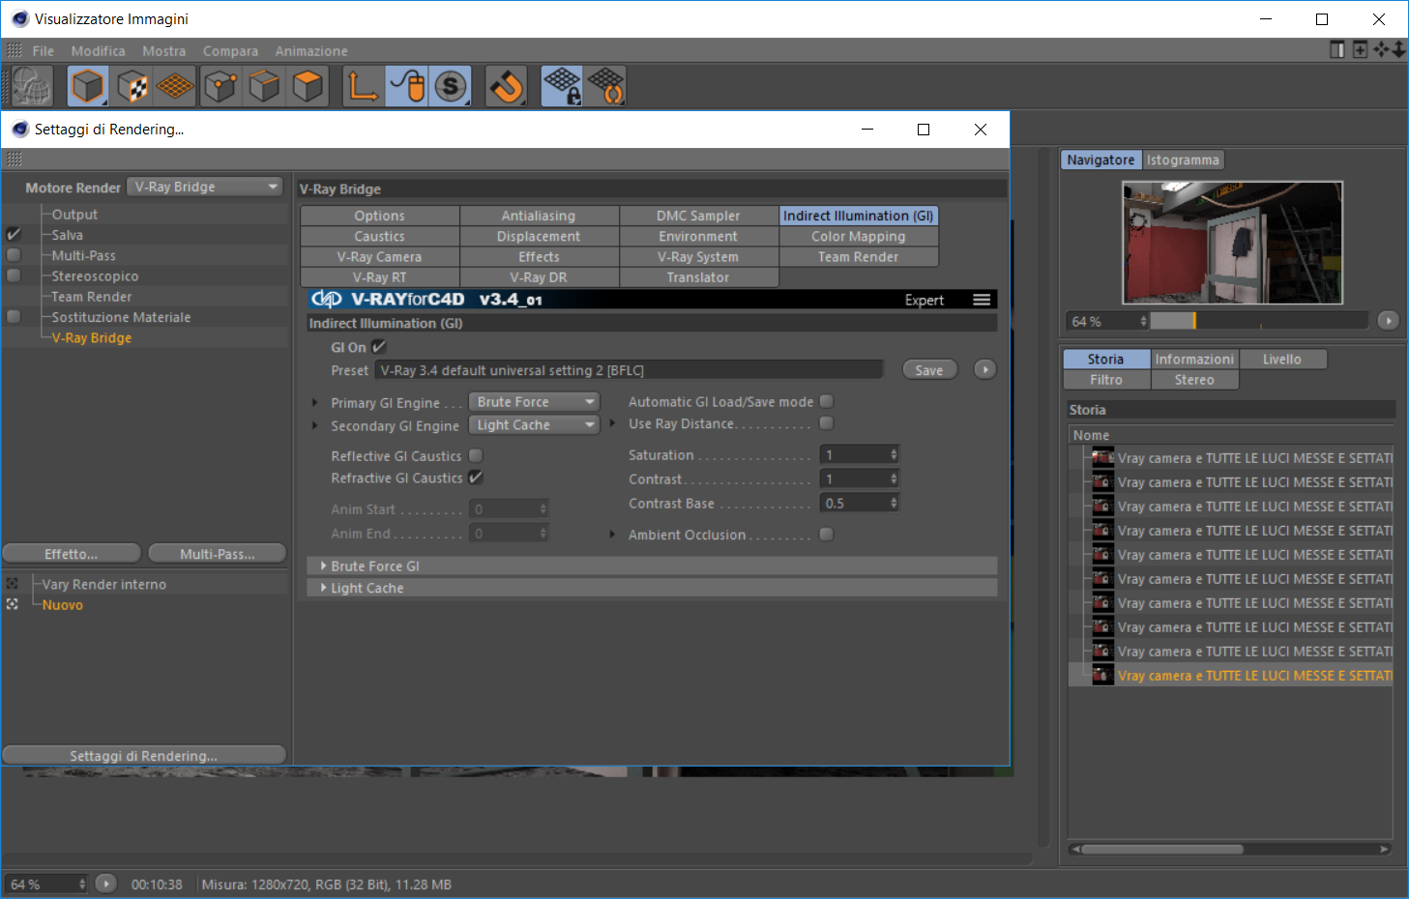Image resolution: width=1409 pixels, height=899 pixels.
Task: Click the Vary Render interno settings icon
Action: tap(13, 584)
